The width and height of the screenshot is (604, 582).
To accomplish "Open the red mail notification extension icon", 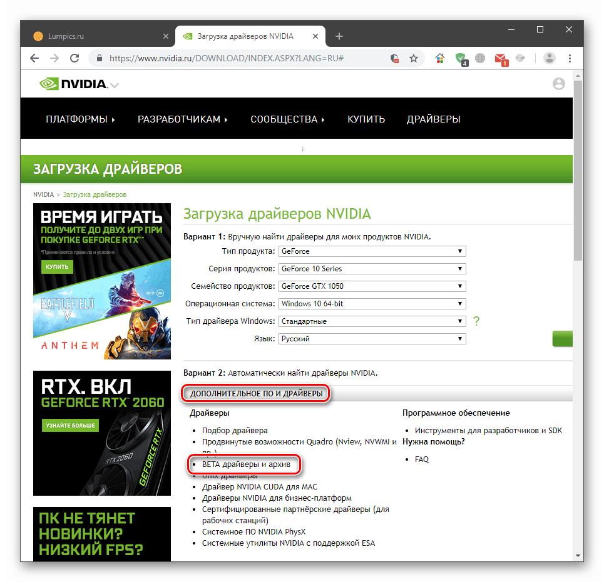I will (x=501, y=58).
